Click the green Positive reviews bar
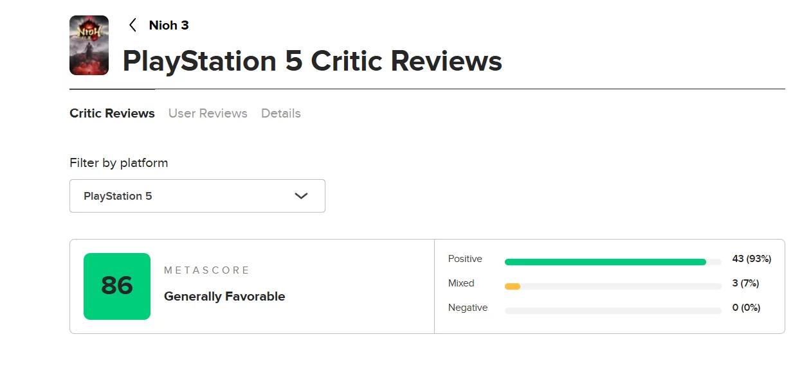 pos(605,262)
